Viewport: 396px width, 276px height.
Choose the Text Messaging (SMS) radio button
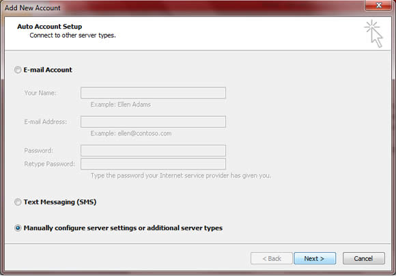click(x=18, y=202)
